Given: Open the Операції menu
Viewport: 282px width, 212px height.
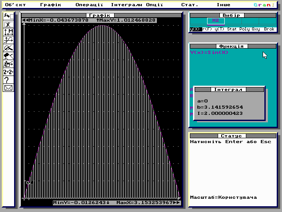Looking at the screenshot, I should 89,5.
